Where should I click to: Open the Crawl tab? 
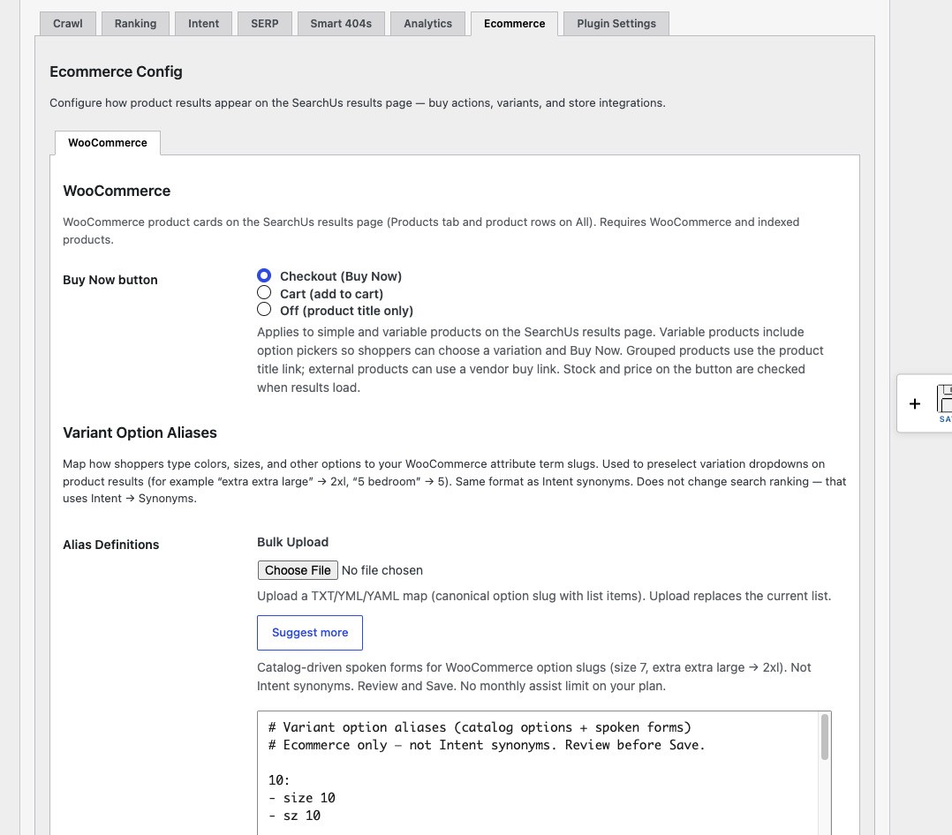tap(67, 24)
